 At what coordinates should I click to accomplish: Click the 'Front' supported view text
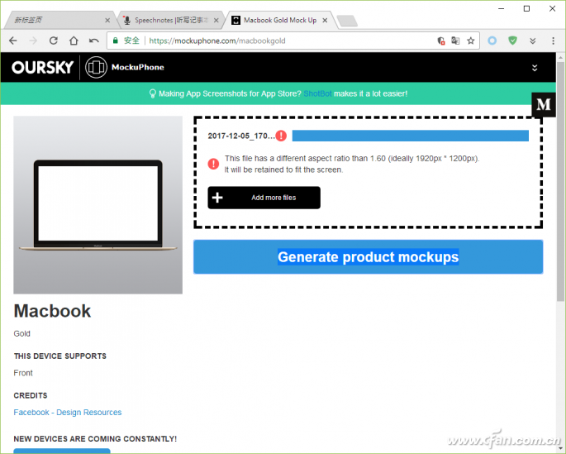[x=23, y=373]
